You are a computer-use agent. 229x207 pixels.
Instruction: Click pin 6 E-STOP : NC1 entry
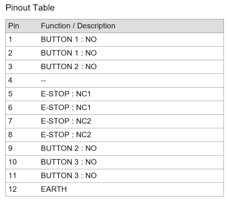(66, 107)
